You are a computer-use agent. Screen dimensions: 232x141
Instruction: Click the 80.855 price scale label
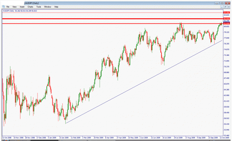[x=226, y=26]
